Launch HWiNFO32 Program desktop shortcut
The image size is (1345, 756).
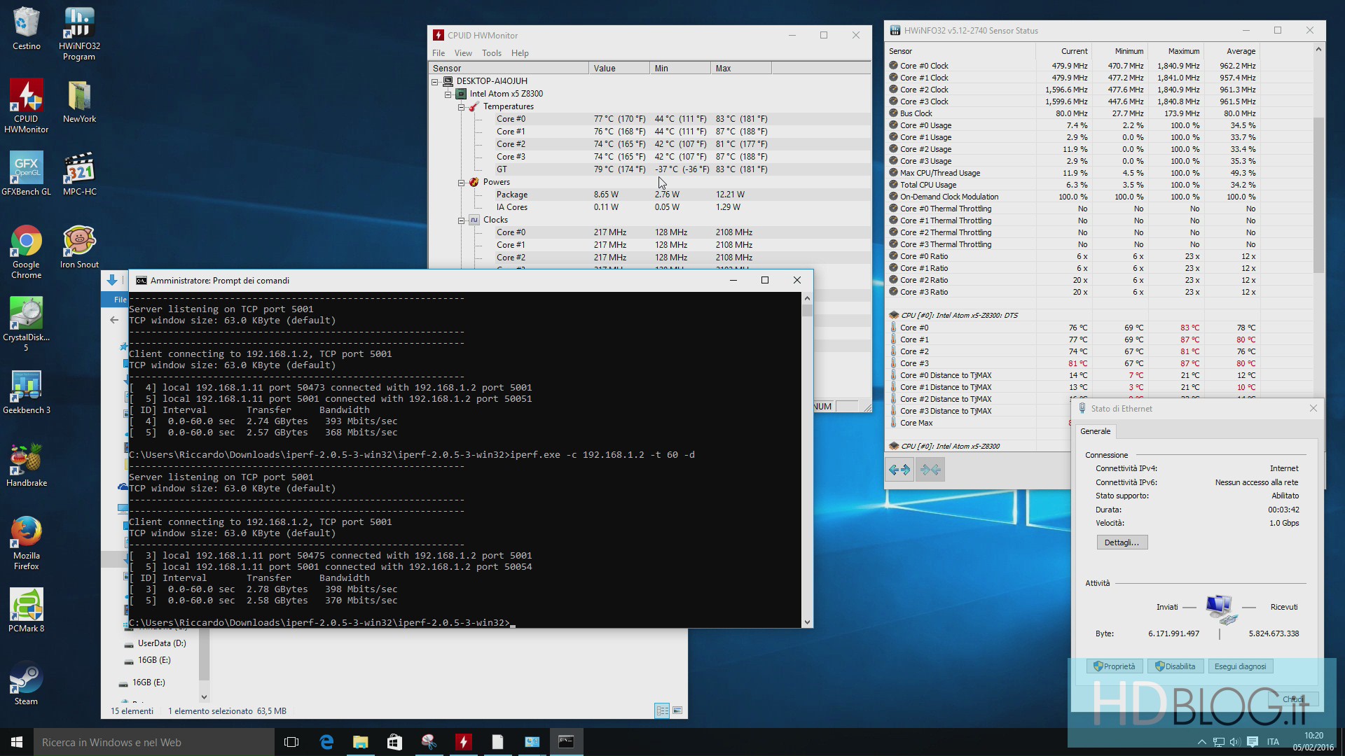click(79, 34)
